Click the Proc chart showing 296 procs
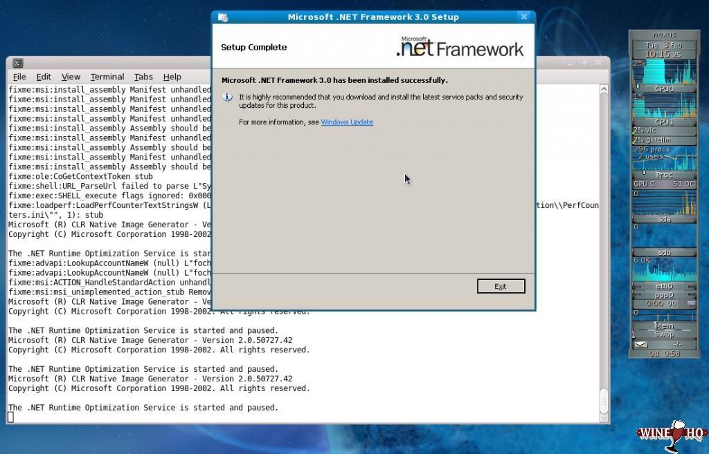The width and height of the screenshot is (709, 454). pos(664,158)
